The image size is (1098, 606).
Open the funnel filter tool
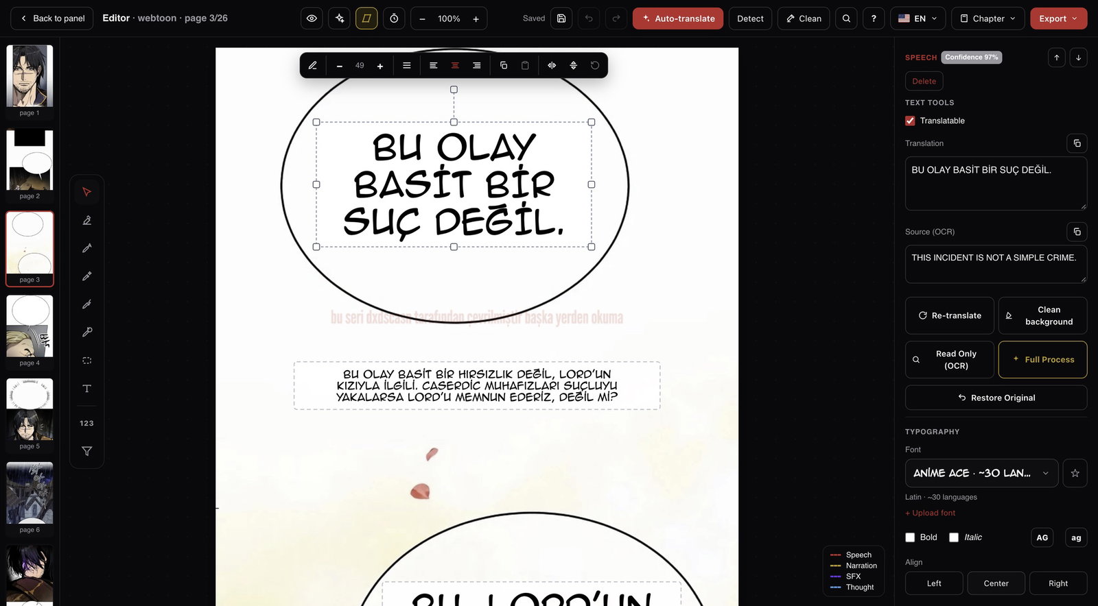coord(86,451)
